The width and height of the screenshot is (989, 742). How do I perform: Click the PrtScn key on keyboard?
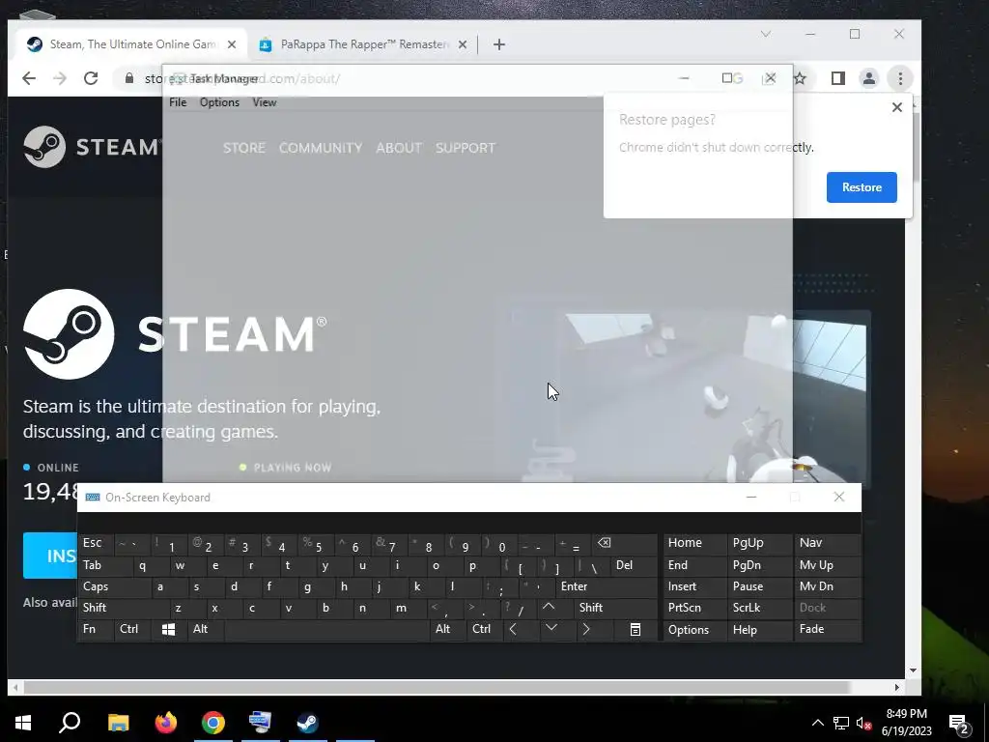click(694, 609)
